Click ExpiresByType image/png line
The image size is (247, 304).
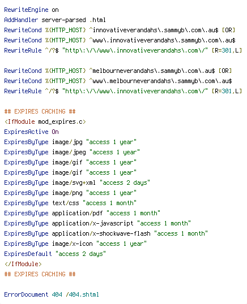click(70, 193)
